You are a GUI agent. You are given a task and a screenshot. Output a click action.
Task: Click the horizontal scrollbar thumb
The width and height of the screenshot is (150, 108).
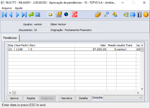click(14, 93)
